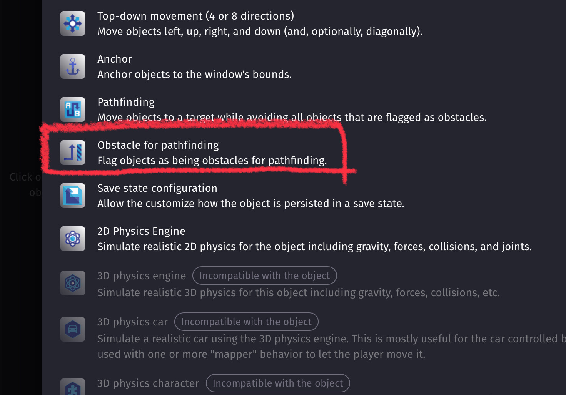Choose the Save state configuration title

click(x=157, y=188)
